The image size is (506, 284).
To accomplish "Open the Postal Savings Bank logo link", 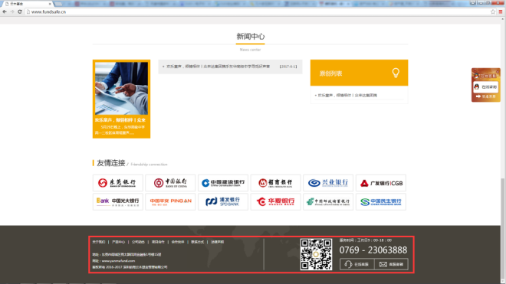I will [x=328, y=202].
